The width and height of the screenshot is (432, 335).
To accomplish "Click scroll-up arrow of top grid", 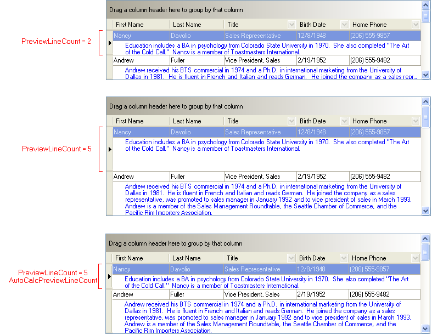I will click(x=425, y=5).
